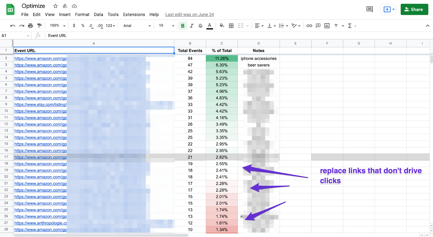Format as currency with dollar icon
The width and height of the screenshot is (433, 237).
point(74,26)
